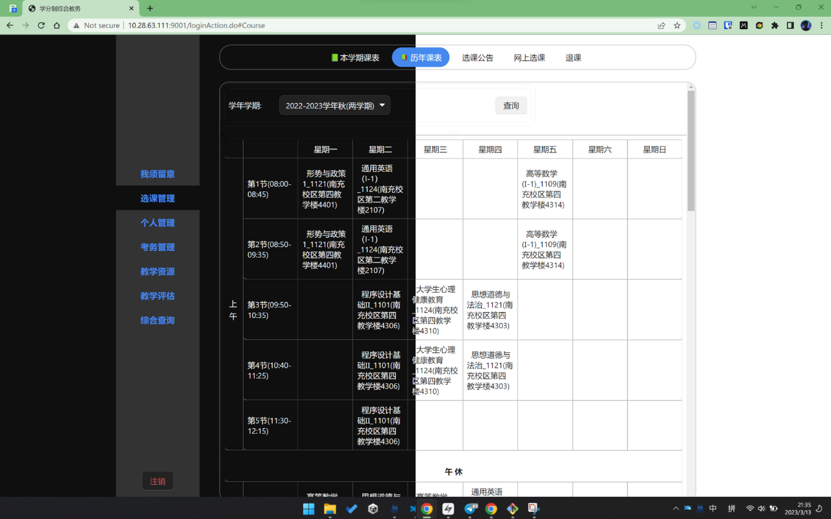This screenshot has width=831, height=519.
Task: Click the 星期五 column header
Action: tap(545, 149)
